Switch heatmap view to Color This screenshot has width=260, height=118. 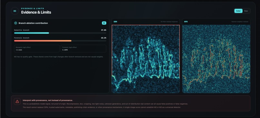pos(238,11)
